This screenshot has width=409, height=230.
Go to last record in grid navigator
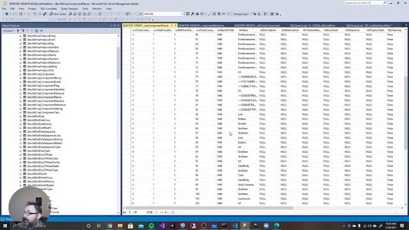point(162,212)
